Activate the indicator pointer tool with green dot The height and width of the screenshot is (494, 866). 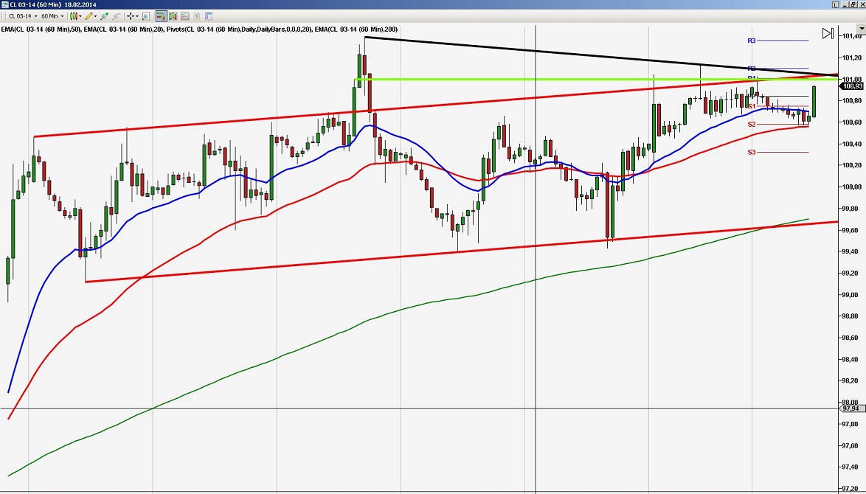click(x=104, y=16)
